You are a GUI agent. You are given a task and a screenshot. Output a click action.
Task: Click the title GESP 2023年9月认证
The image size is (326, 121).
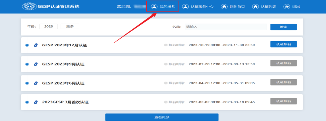click(63, 64)
